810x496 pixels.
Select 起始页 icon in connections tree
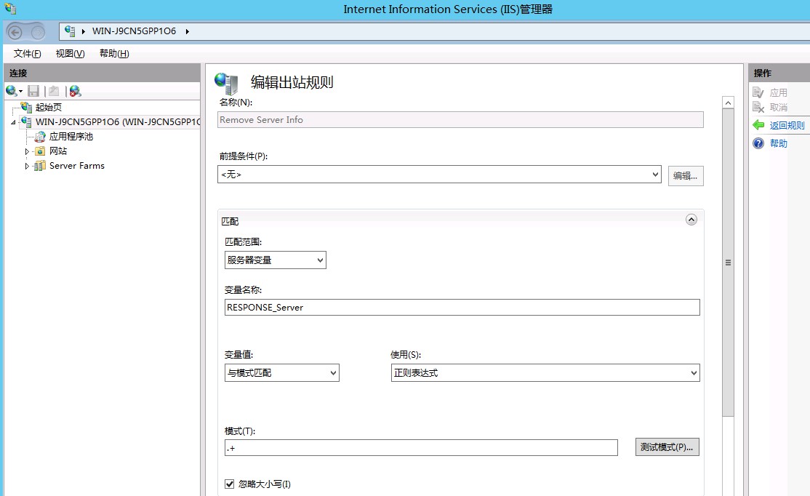[27, 107]
